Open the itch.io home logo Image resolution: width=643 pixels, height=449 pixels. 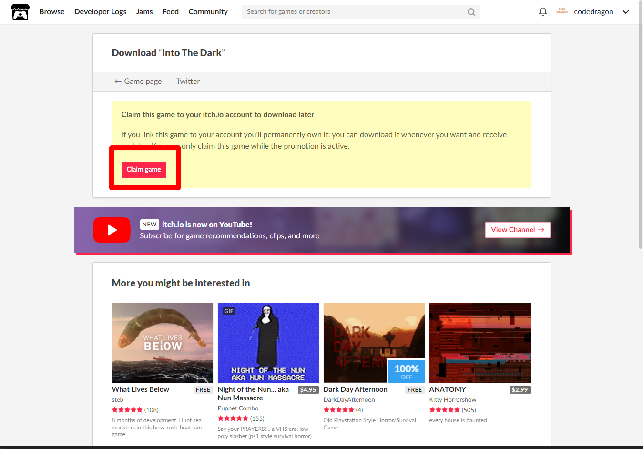pyautogui.click(x=20, y=12)
